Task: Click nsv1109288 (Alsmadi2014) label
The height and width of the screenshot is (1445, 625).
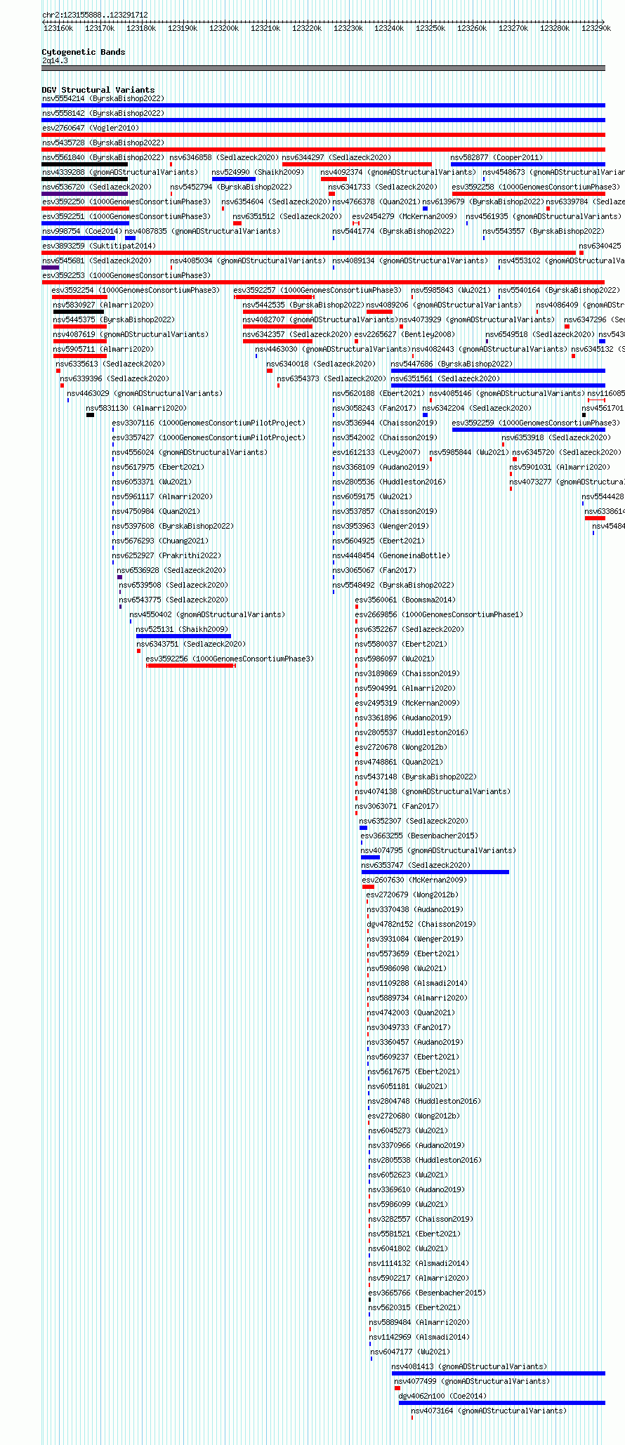Action: 417,984
